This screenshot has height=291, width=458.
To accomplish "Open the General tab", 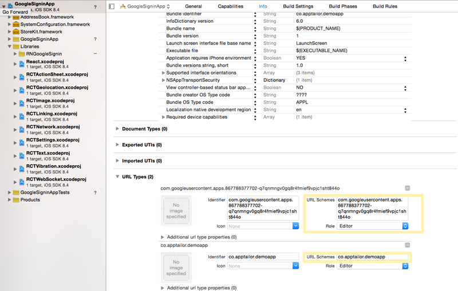I will (194, 6).
